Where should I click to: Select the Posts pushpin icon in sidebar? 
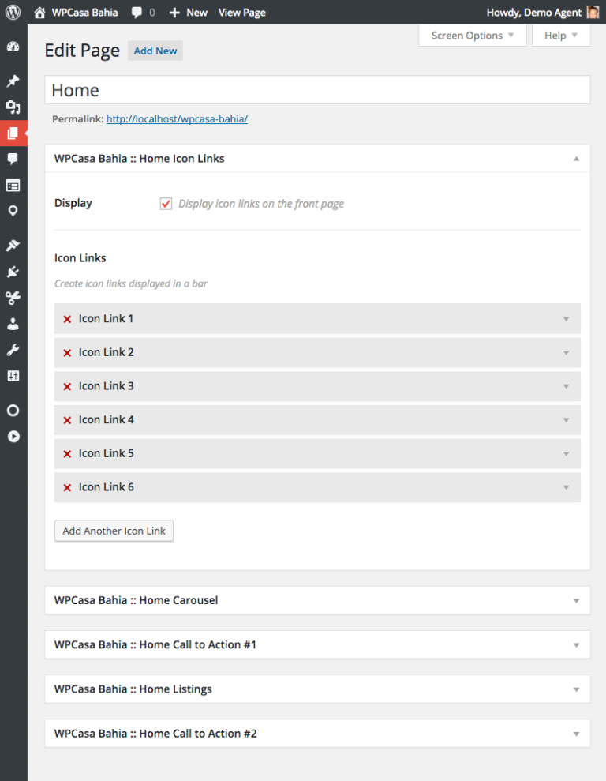13,81
